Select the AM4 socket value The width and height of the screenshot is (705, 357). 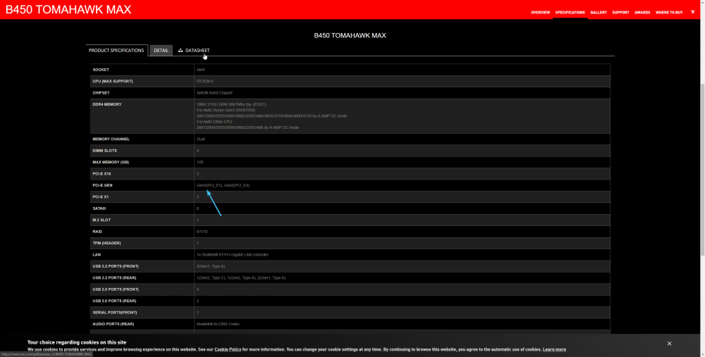200,70
